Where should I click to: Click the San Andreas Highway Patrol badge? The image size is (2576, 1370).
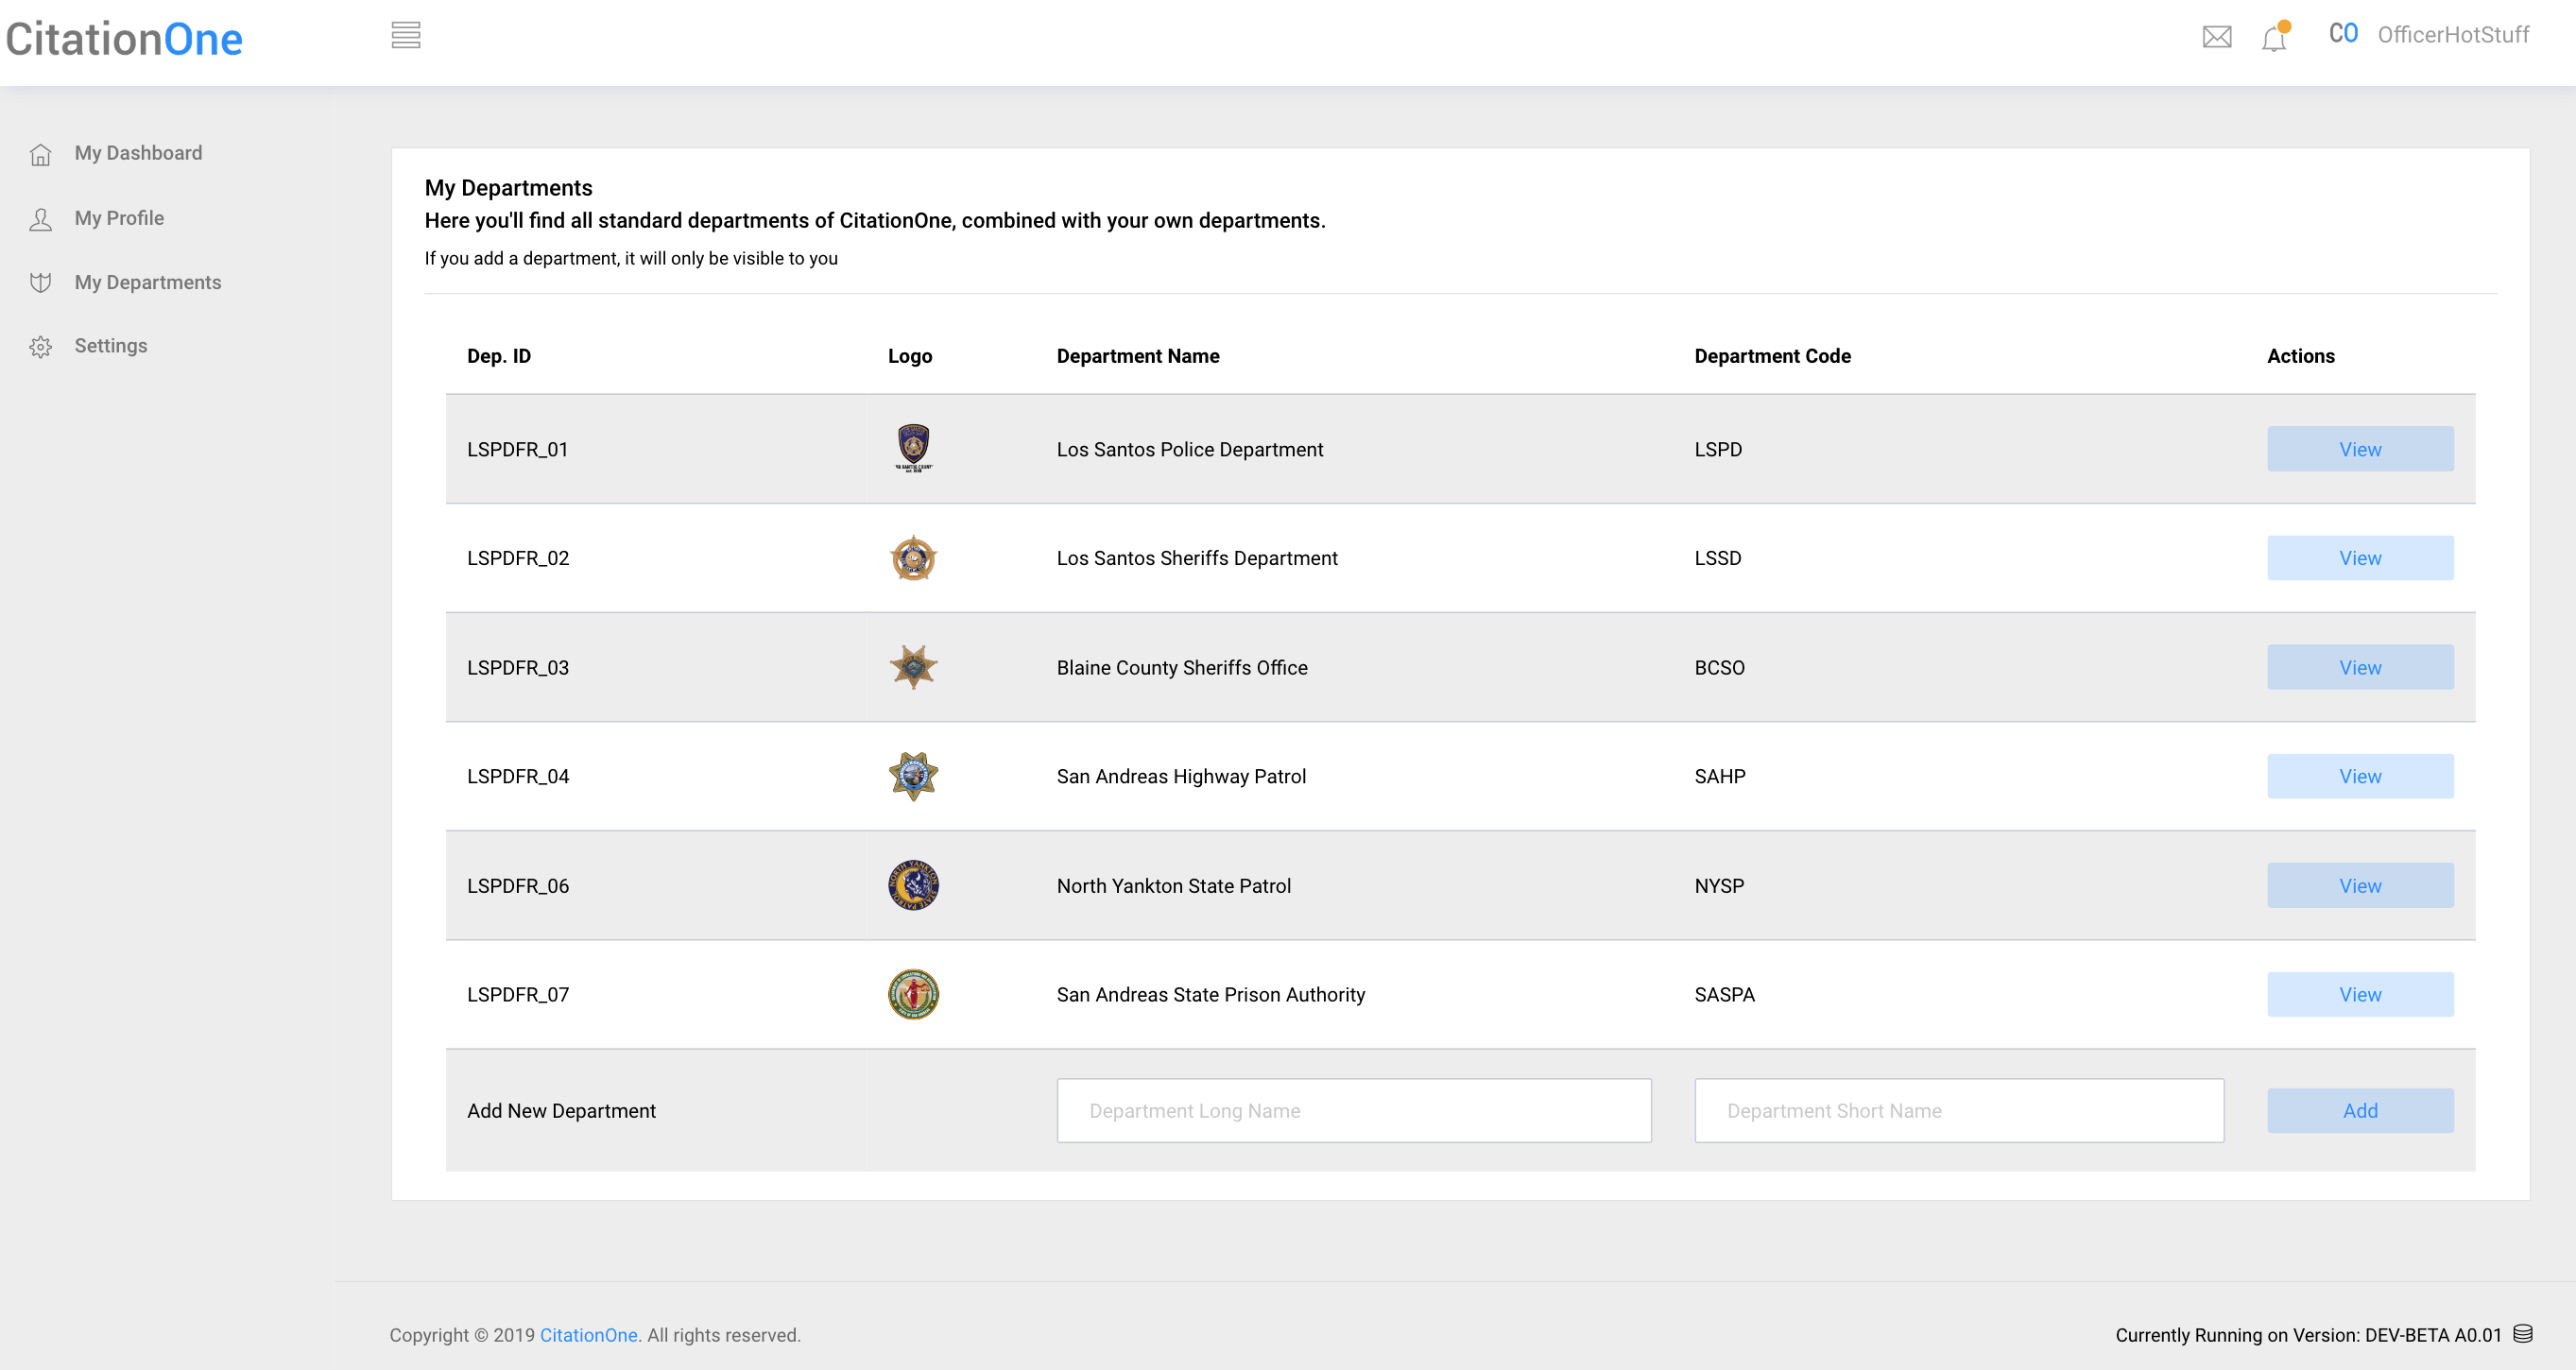912,776
